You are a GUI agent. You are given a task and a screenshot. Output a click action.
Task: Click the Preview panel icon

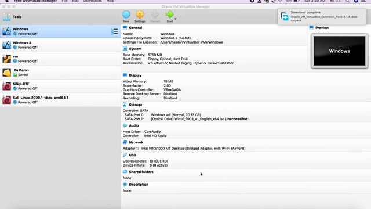[311, 28]
